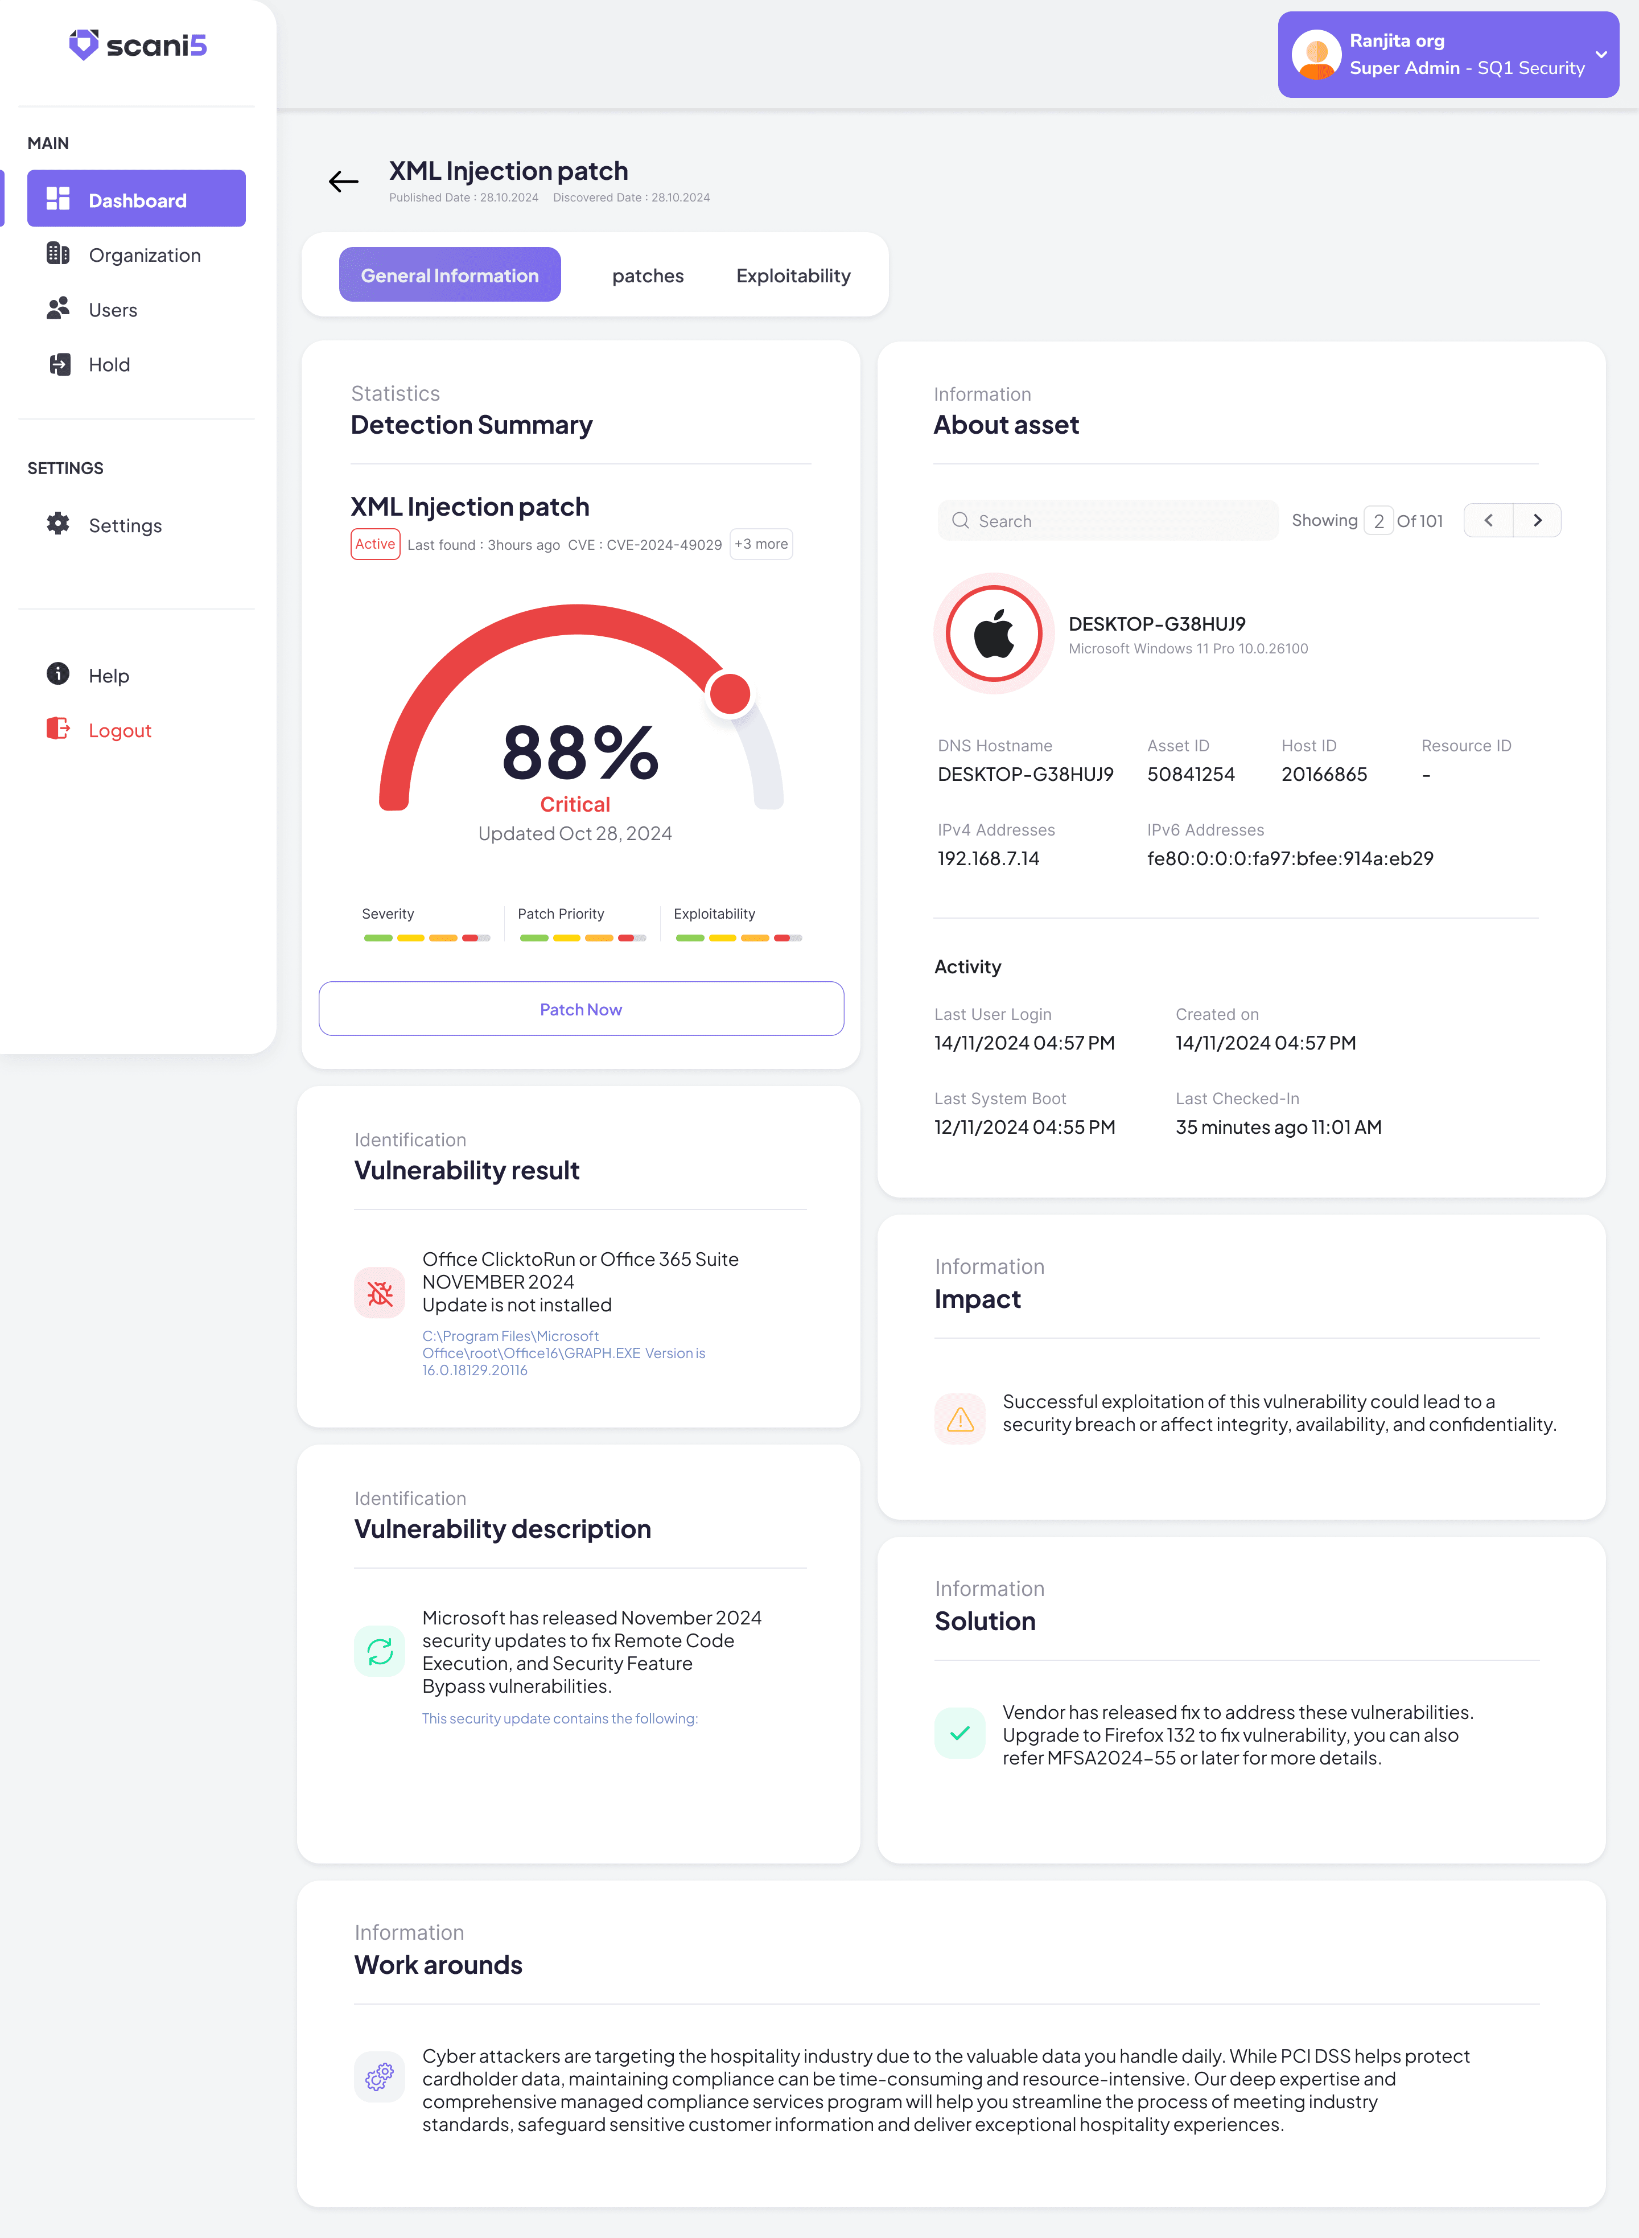Expand the Ranjita org account dropdown
Viewport: 1639px width, 2238px height.
(x=1600, y=55)
